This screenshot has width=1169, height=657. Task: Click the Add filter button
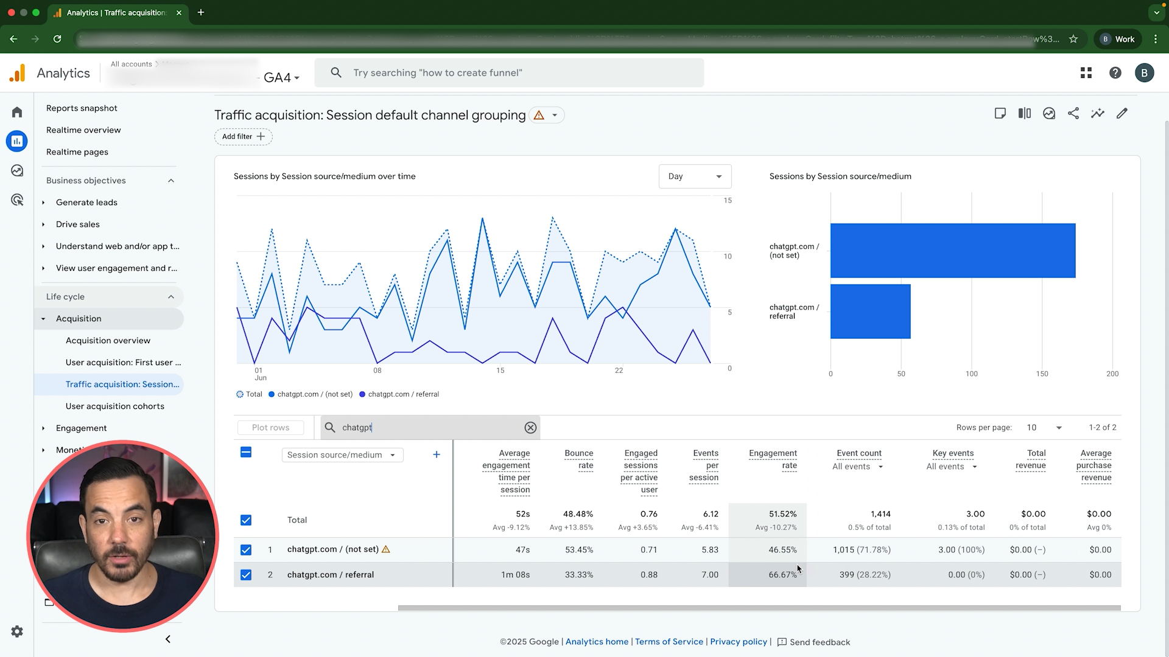click(x=243, y=137)
